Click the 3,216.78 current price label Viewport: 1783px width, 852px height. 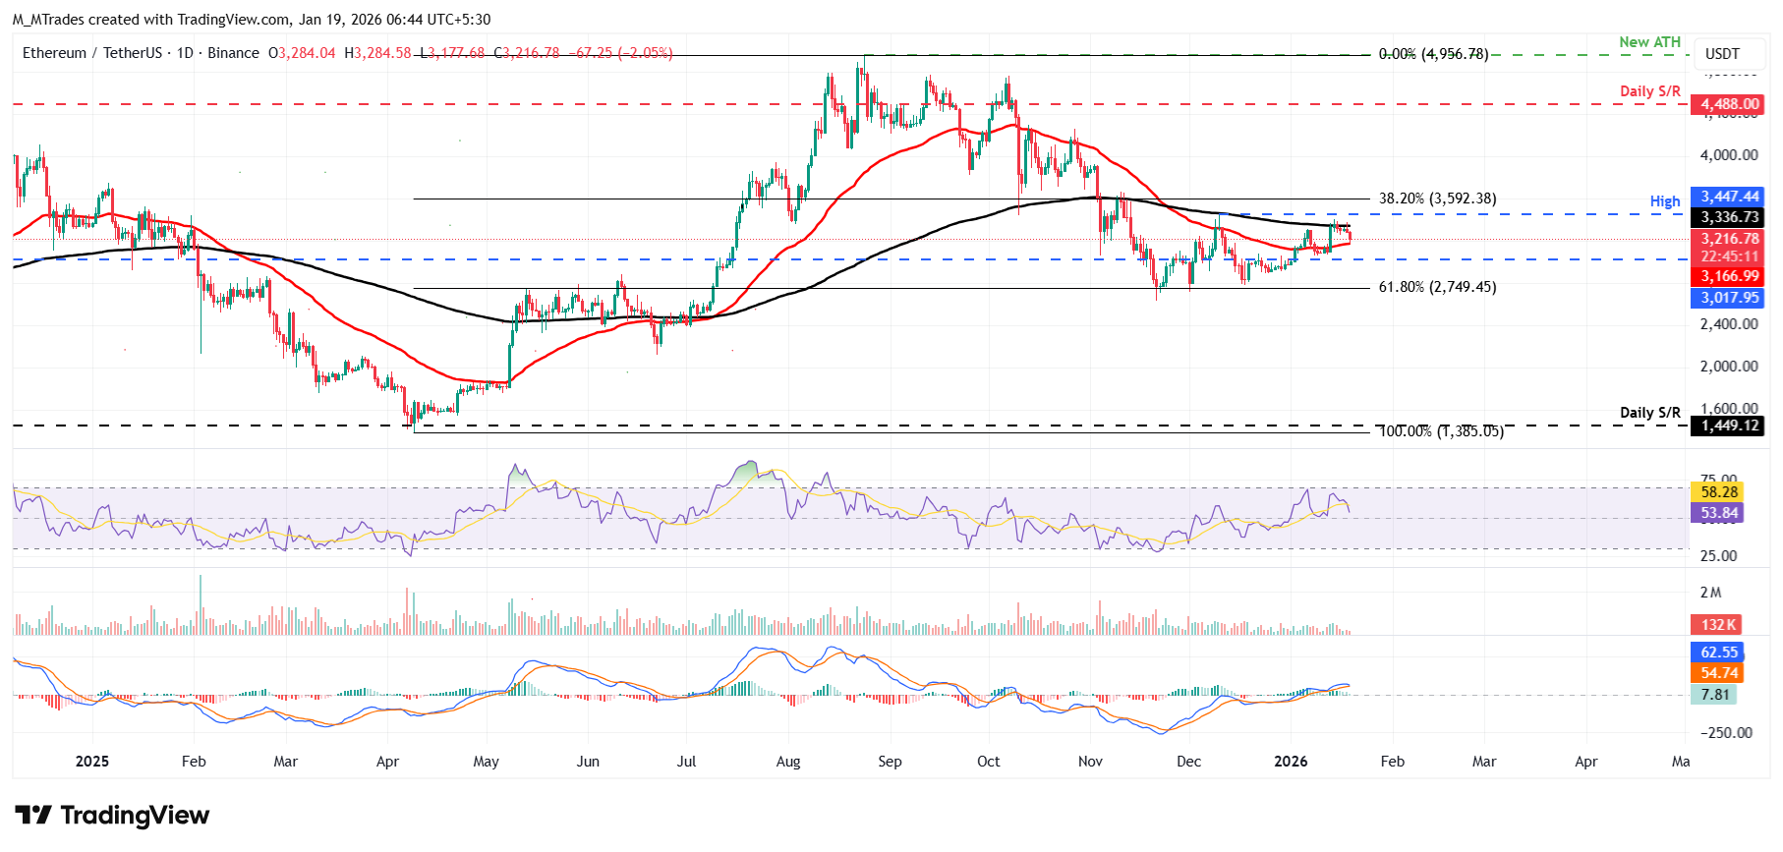[x=1728, y=239]
